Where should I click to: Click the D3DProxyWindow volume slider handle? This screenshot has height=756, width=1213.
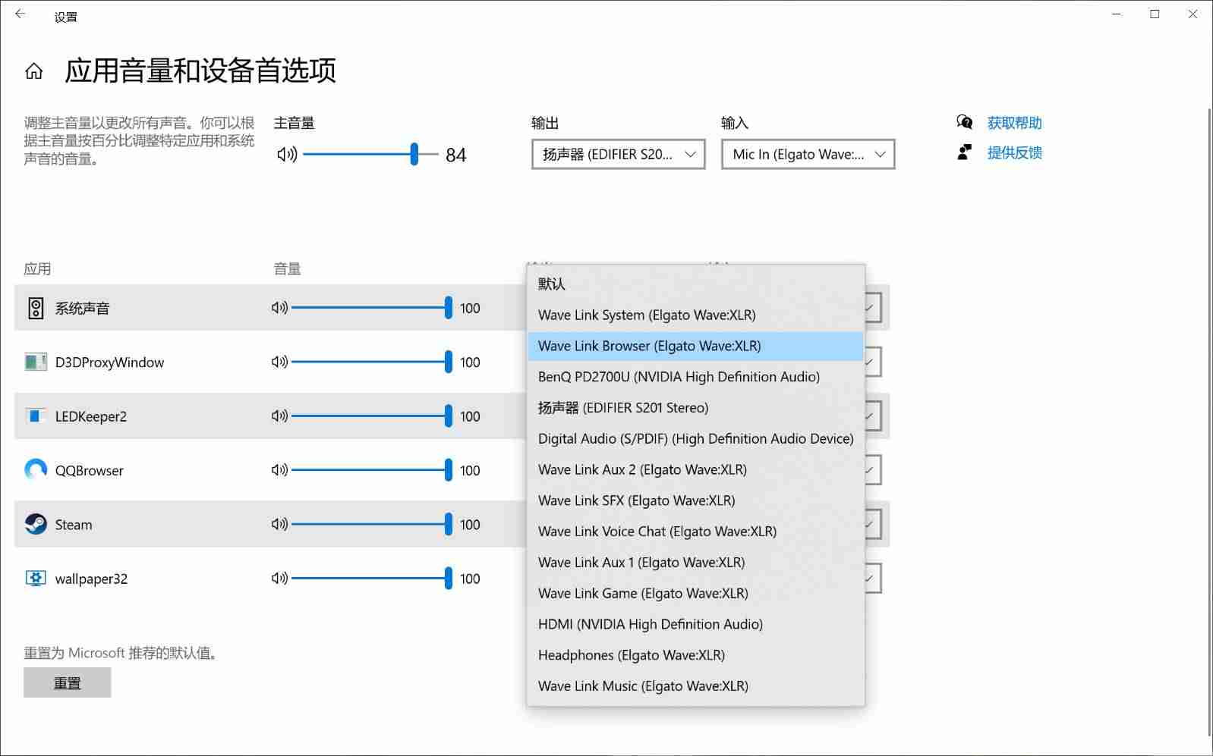click(449, 362)
